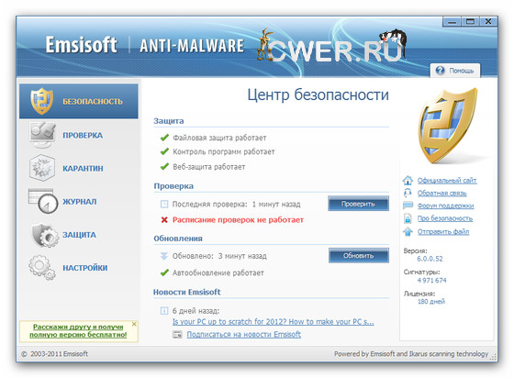Open the Проверка section
The height and width of the screenshot is (378, 514).
click(x=83, y=135)
